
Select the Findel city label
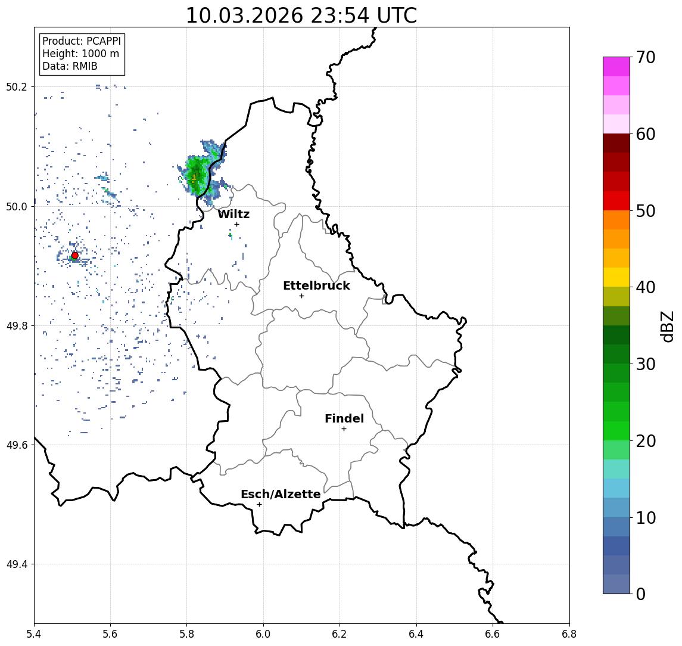click(x=344, y=418)
